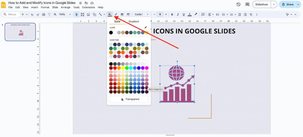The width and height of the screenshot is (303, 137).
Task: Click the Add comment icon
Action: pyautogui.click(x=203, y=14)
